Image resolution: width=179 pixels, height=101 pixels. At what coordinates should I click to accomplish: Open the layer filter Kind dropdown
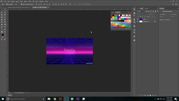[x=141, y=12]
